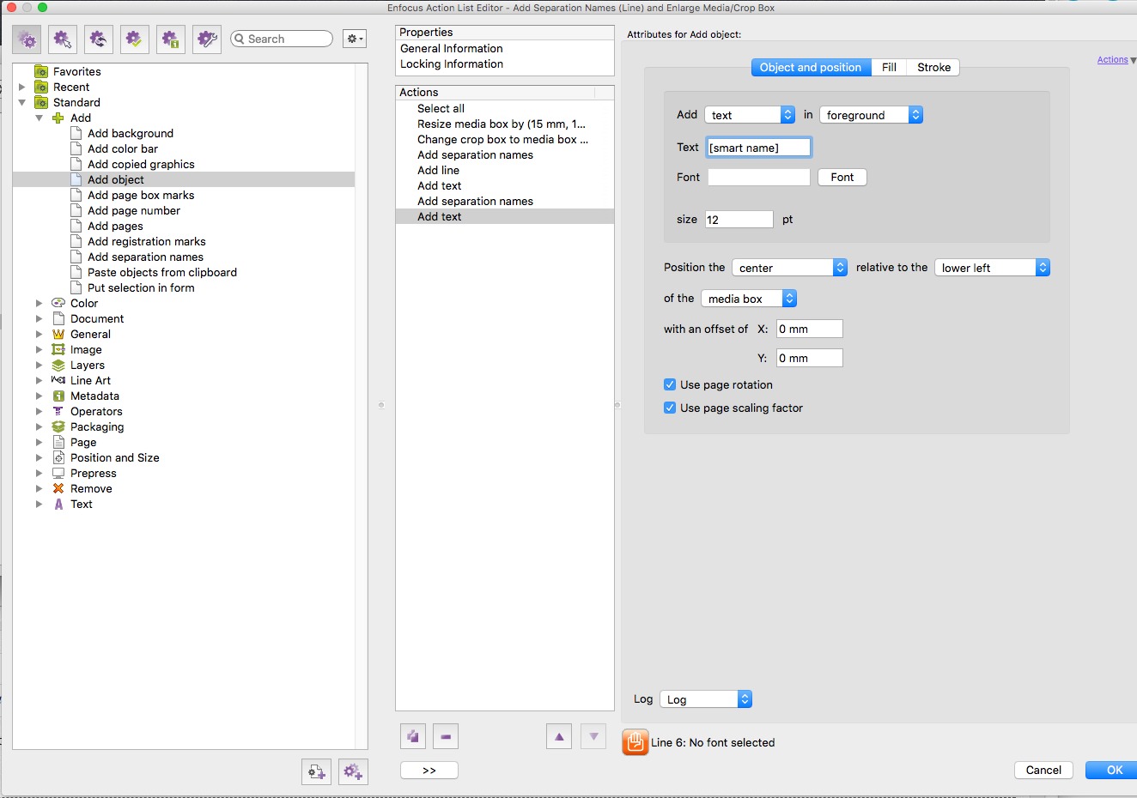The image size is (1137, 798).
Task: Open the Position the center dropdown
Action: [789, 268]
